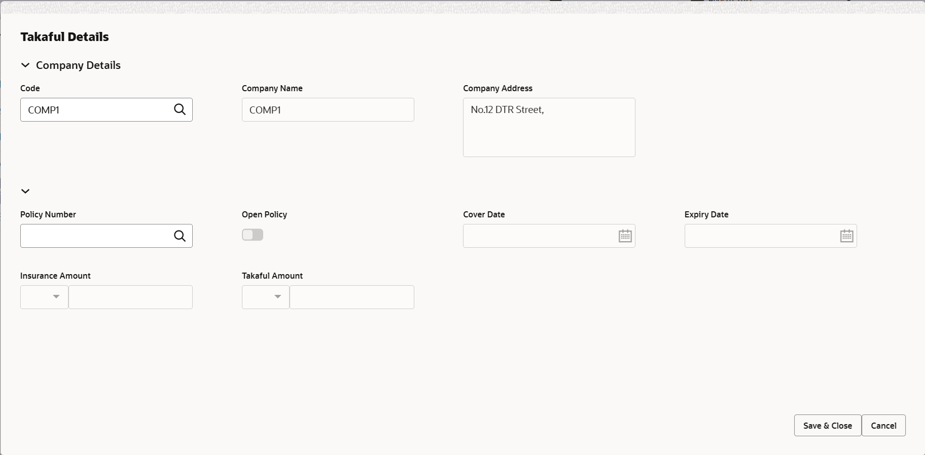925x455 pixels.
Task: Click the Cover Date text field
Action: [x=539, y=236]
